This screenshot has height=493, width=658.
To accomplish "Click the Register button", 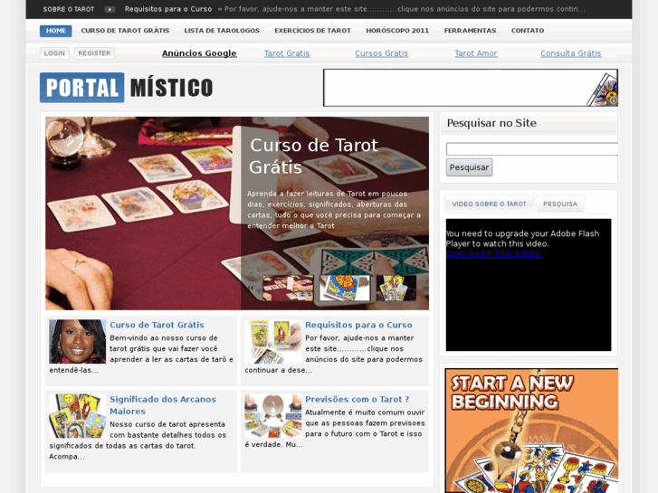I will [x=94, y=53].
